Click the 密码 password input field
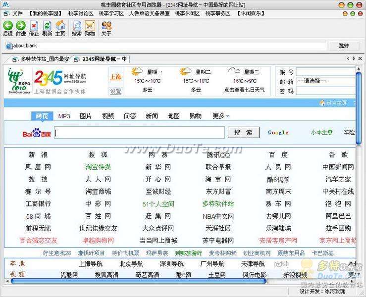The width and height of the screenshot is (366, 297). point(326,91)
